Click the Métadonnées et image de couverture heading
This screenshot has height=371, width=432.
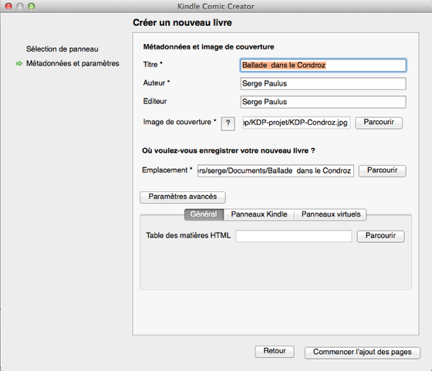coord(208,47)
